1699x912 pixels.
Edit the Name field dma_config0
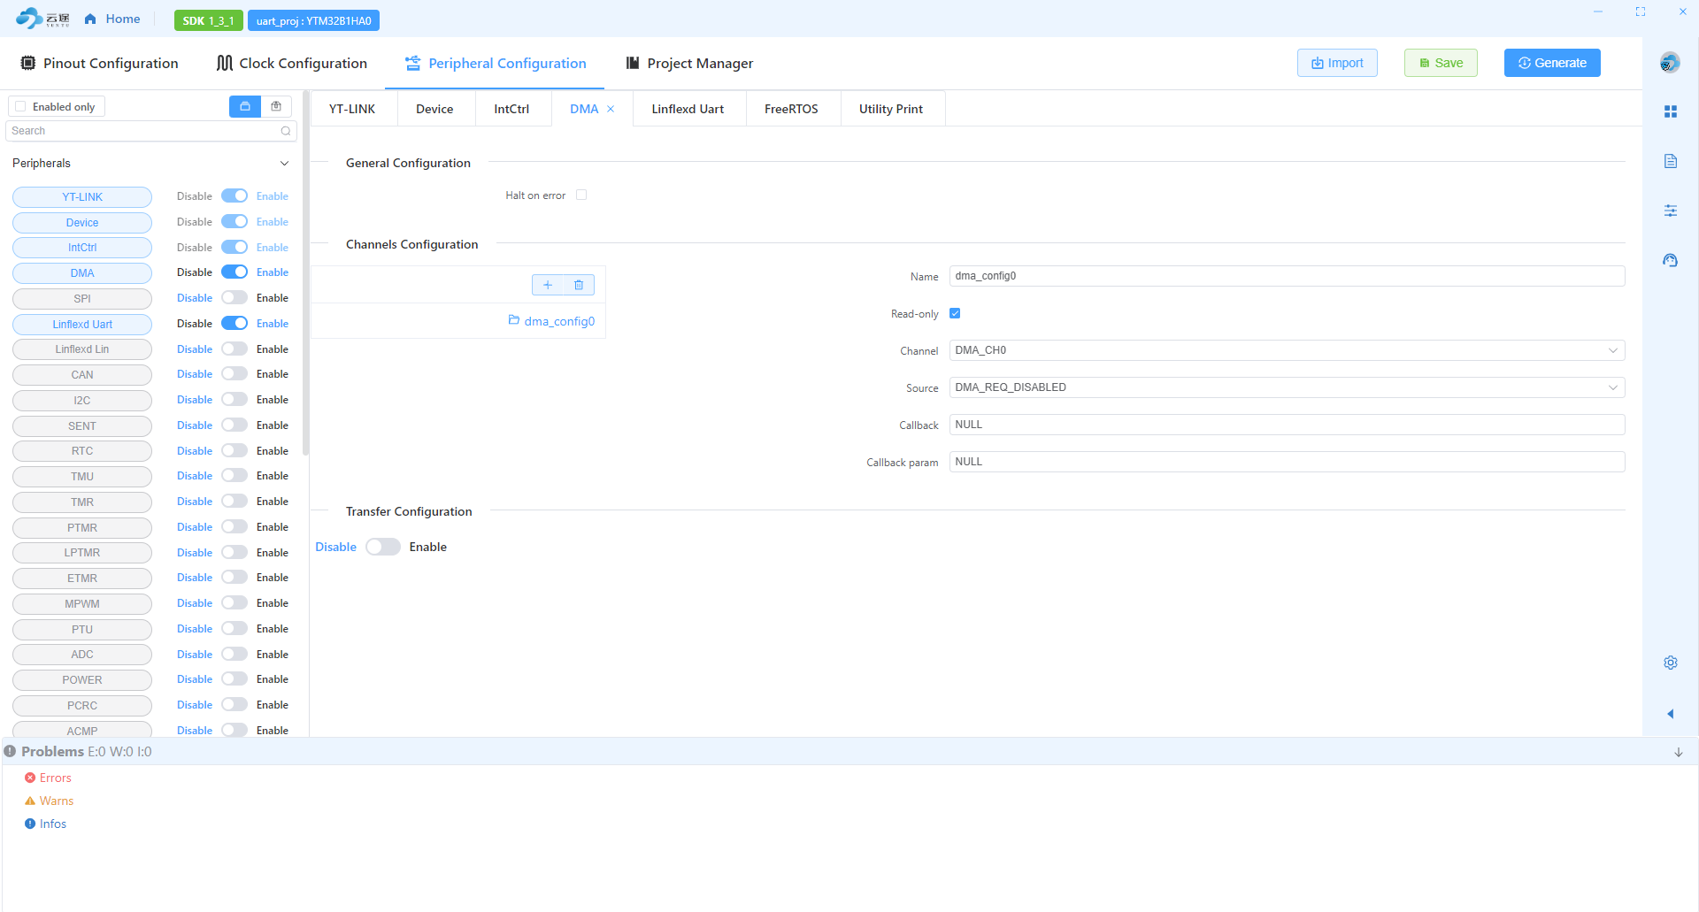pos(1287,276)
